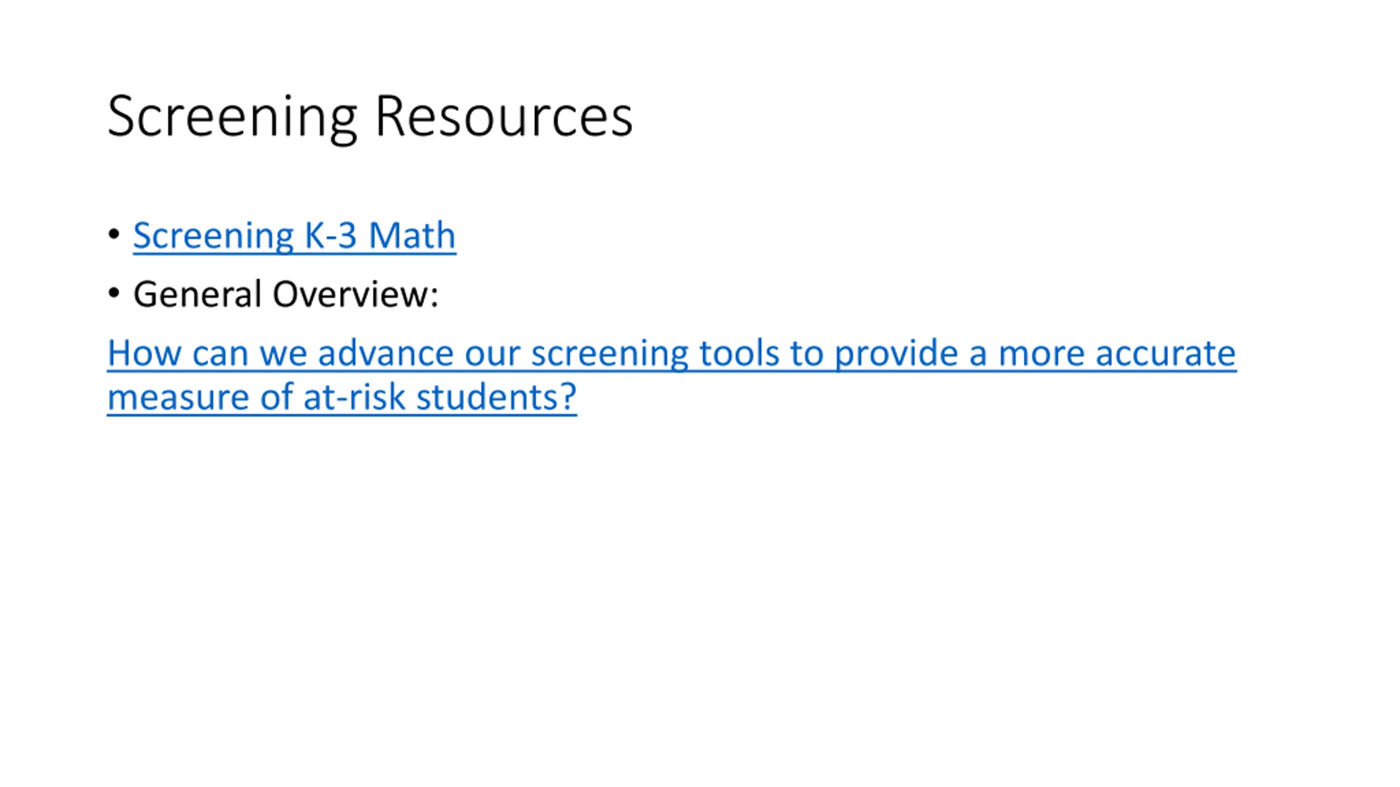Open the 'How can we advance' link

671,354
